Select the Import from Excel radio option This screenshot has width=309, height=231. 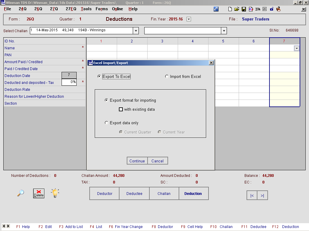click(x=167, y=76)
